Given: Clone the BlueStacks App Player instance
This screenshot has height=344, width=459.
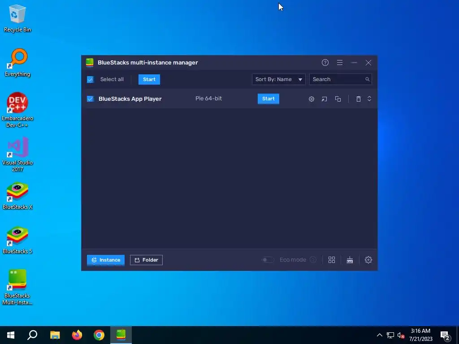Looking at the screenshot, I should [338, 99].
